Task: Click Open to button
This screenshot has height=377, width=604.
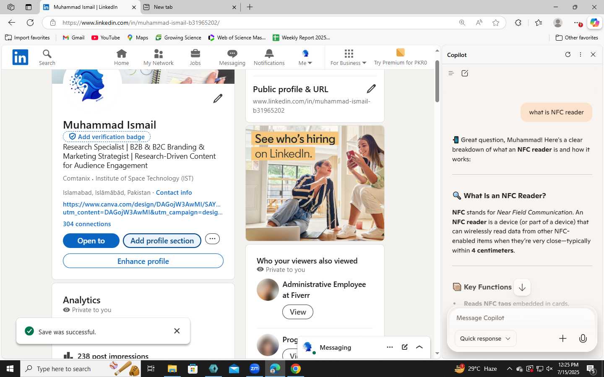Action: (91, 240)
